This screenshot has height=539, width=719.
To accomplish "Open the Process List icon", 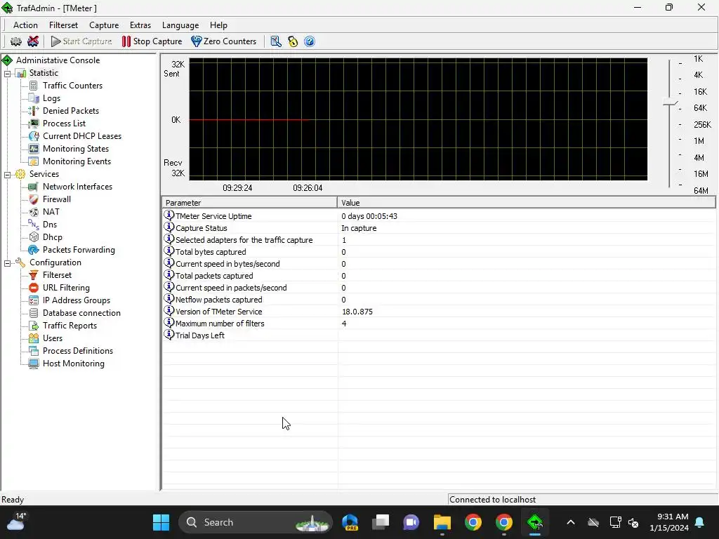I will 34,124.
